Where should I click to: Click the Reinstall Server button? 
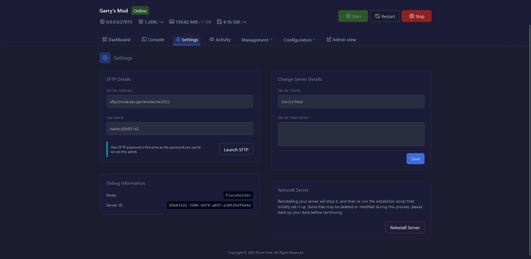tap(405, 227)
